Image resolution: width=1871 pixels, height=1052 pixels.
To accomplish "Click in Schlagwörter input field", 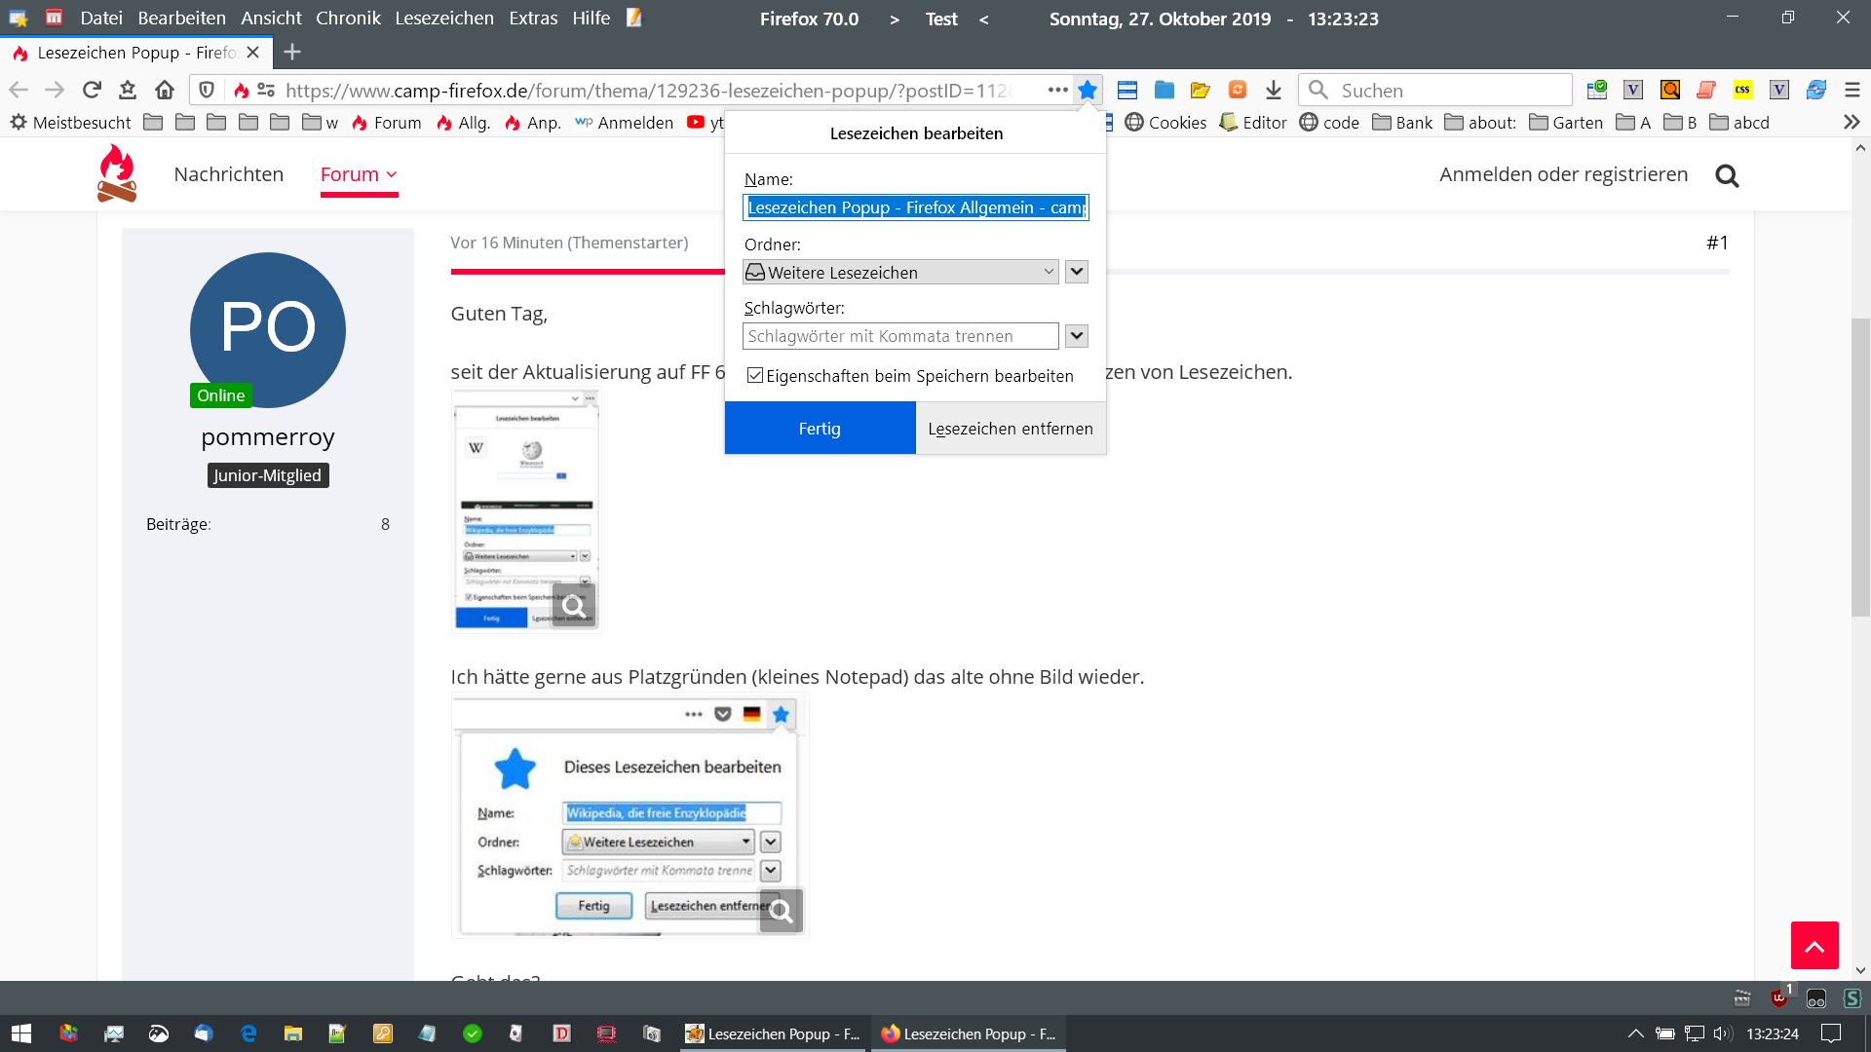I will coord(899,336).
